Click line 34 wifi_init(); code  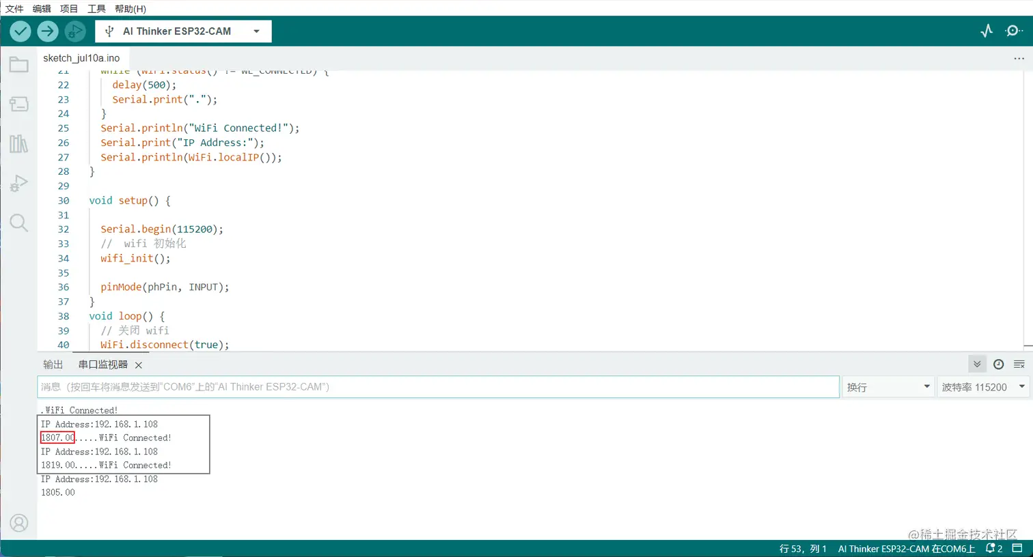pos(135,258)
